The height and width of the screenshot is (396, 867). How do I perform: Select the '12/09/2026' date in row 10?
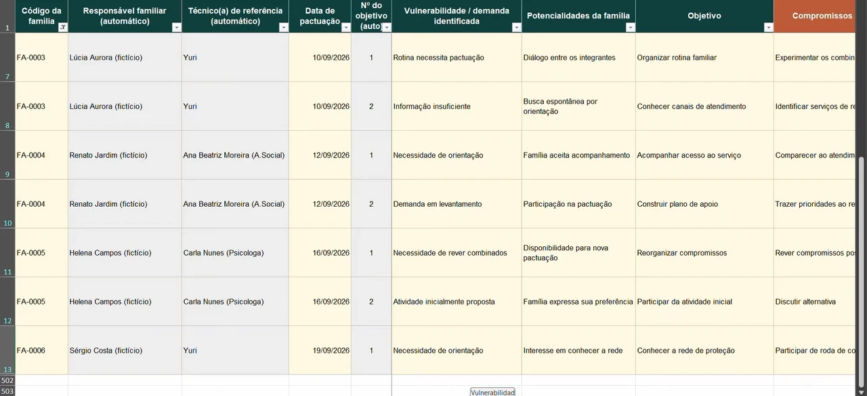click(x=320, y=204)
